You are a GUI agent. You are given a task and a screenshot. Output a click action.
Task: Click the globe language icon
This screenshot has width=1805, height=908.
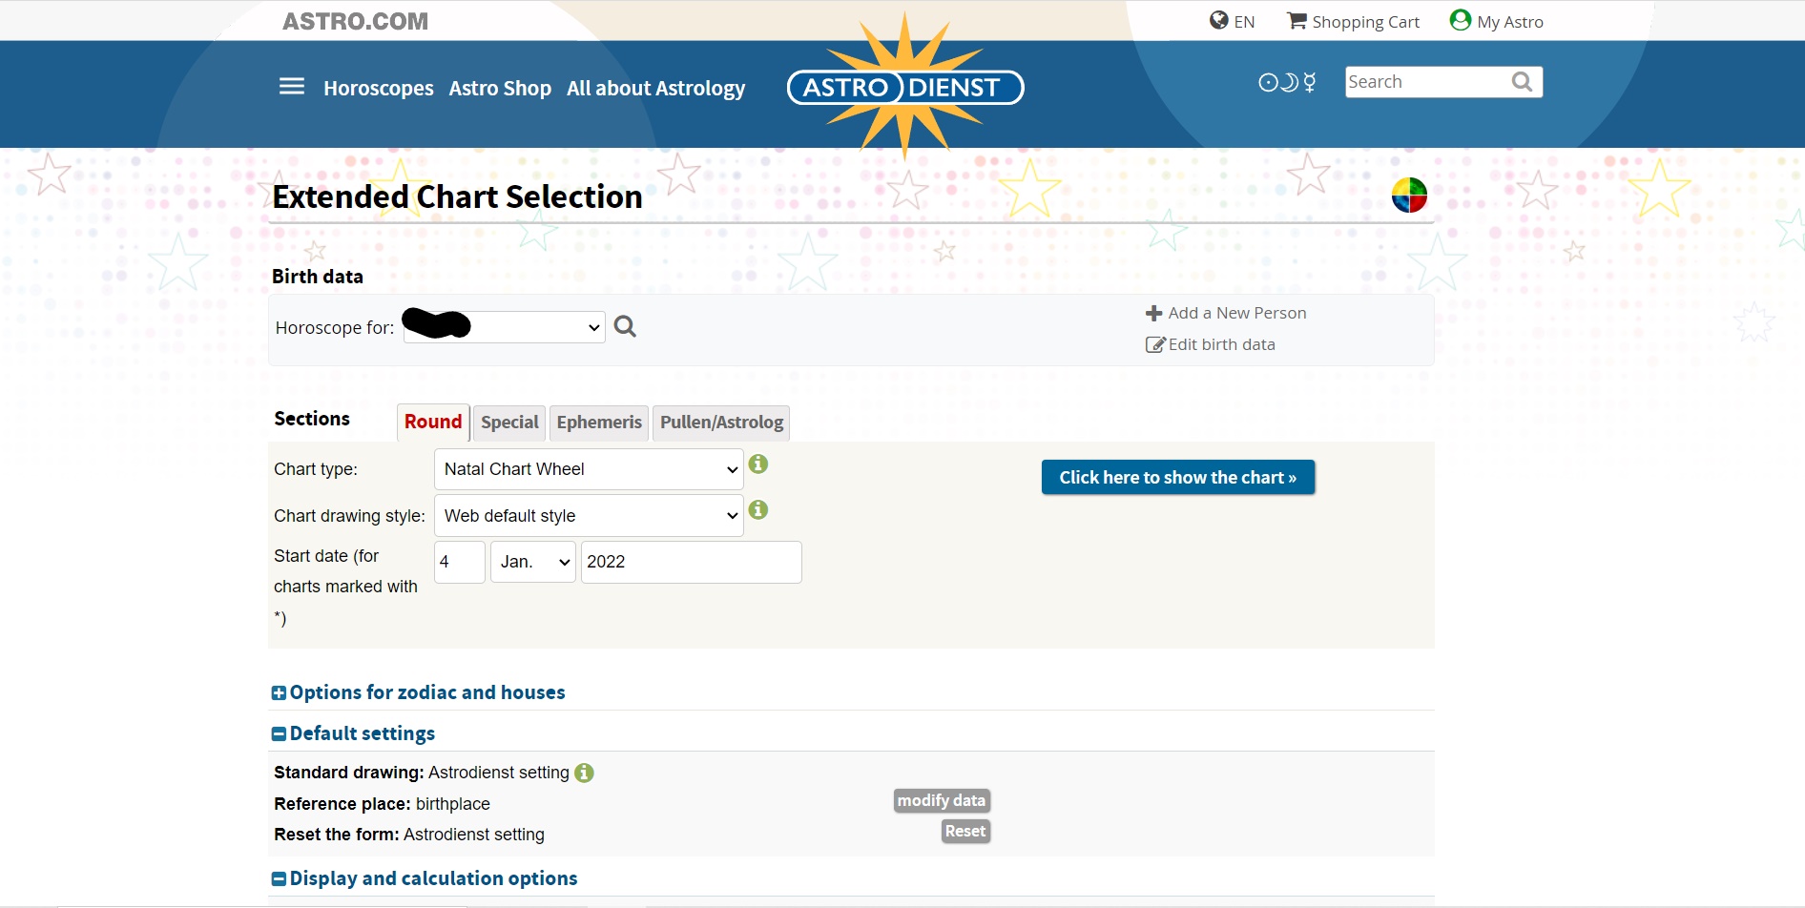1218,20
